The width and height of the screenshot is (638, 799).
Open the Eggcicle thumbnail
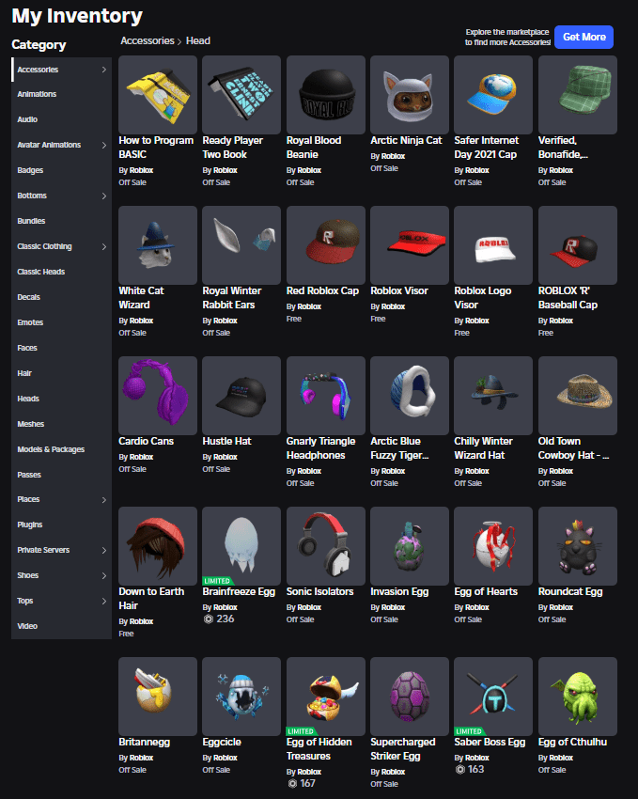coord(241,696)
